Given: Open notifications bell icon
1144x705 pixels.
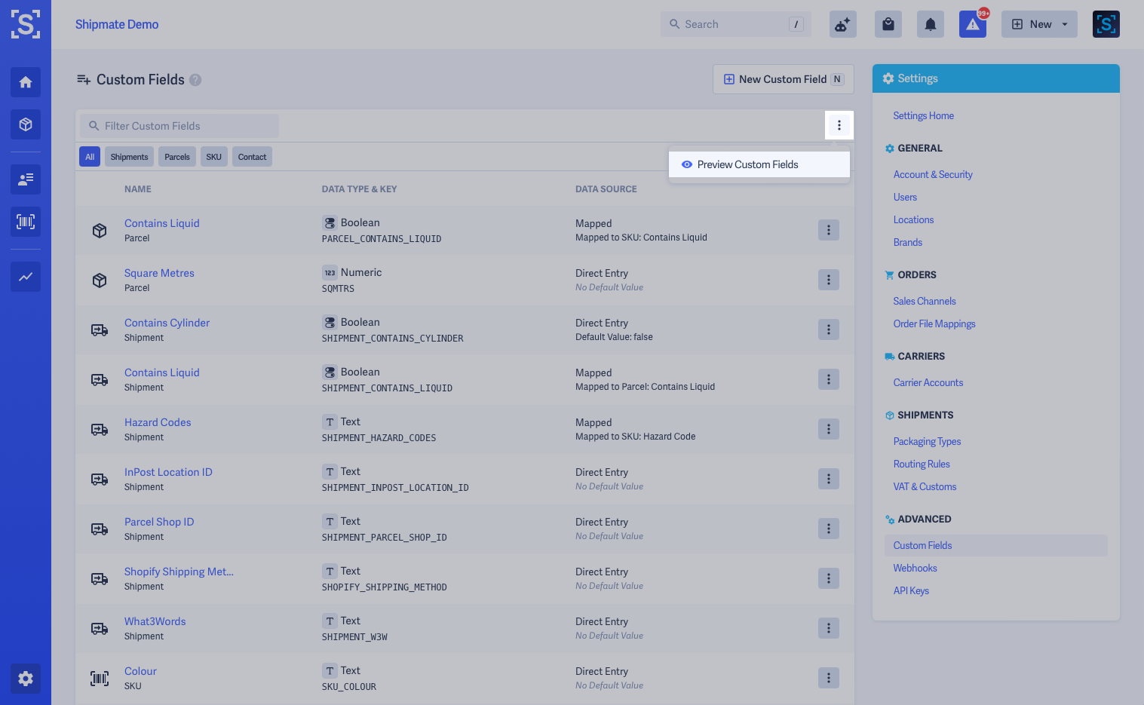Looking at the screenshot, I should click(931, 24).
